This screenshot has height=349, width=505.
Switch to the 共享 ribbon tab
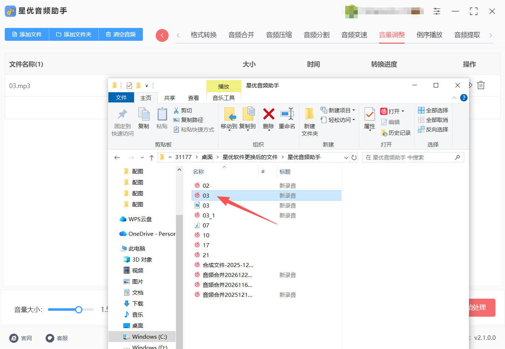tap(170, 98)
